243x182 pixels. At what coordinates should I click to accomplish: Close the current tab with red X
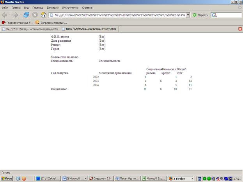coord(239,28)
